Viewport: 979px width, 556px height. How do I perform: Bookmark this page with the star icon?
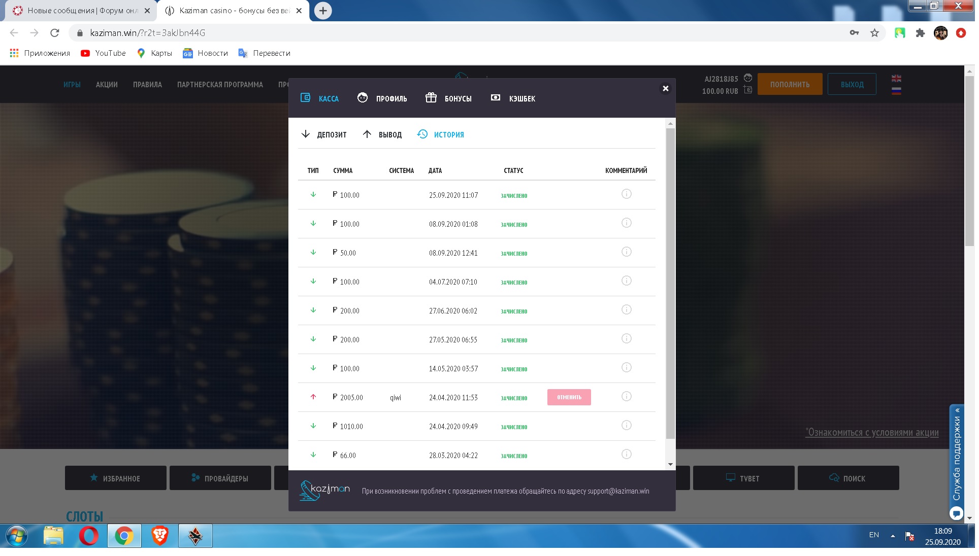874,33
